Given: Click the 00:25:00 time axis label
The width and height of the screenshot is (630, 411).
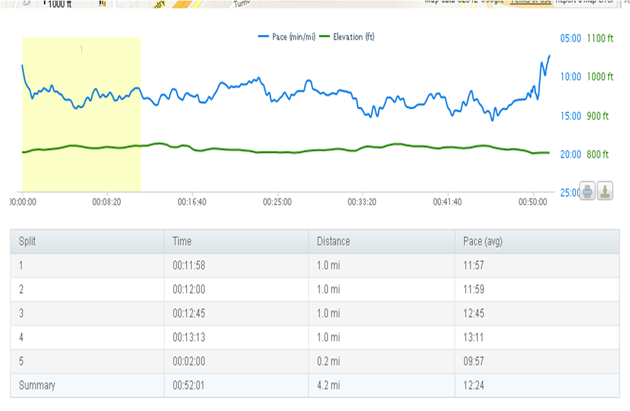Looking at the screenshot, I should click(x=277, y=201).
